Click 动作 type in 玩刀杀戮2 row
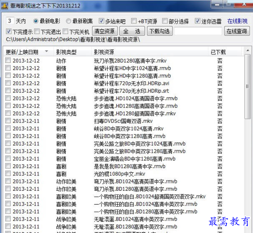The width and height of the screenshot is (253, 233). (61, 61)
